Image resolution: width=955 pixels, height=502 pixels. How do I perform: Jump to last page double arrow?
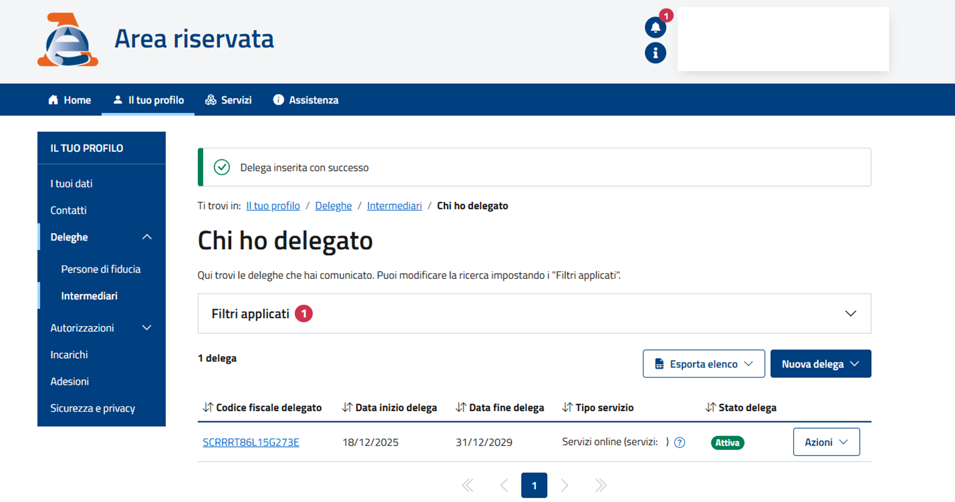point(601,485)
